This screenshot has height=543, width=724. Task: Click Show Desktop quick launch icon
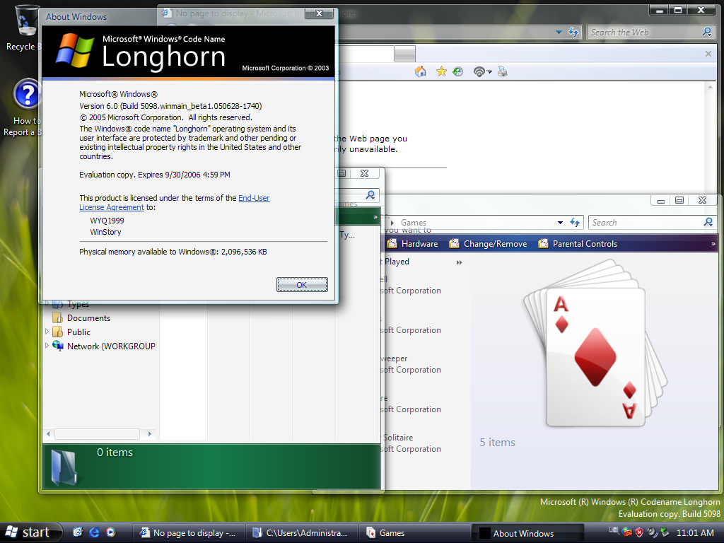78,532
